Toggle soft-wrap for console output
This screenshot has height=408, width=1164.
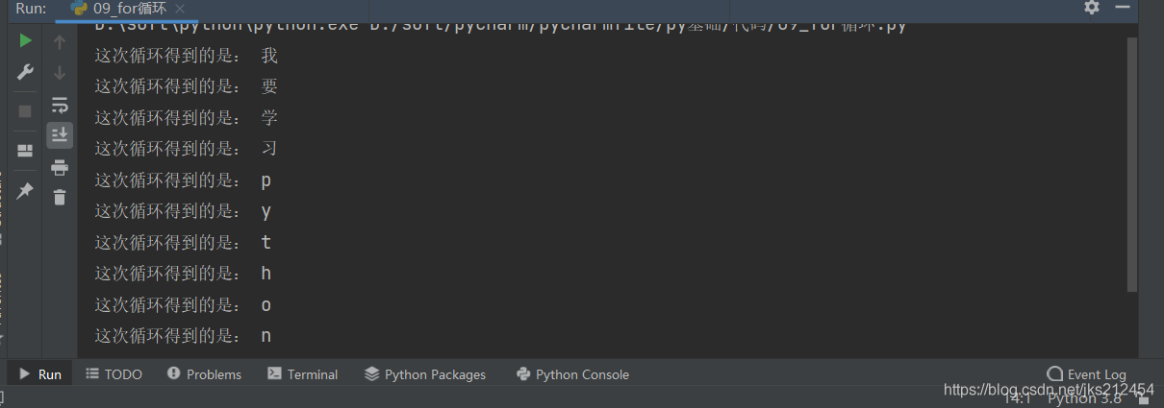(x=60, y=104)
